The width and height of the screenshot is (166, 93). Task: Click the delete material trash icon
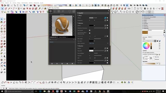(67, 64)
